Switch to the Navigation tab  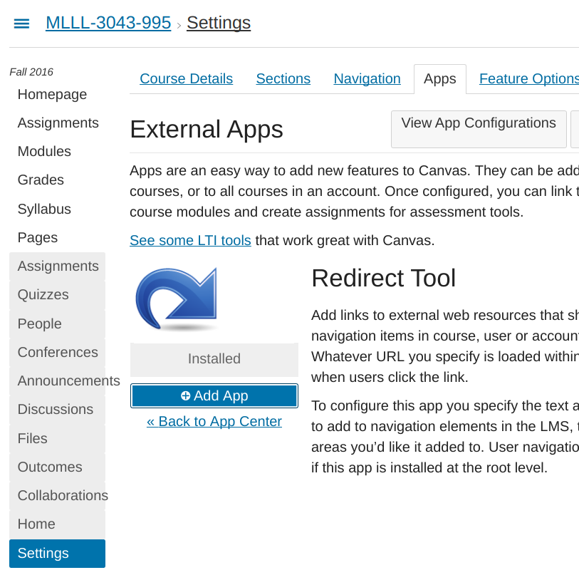(367, 78)
